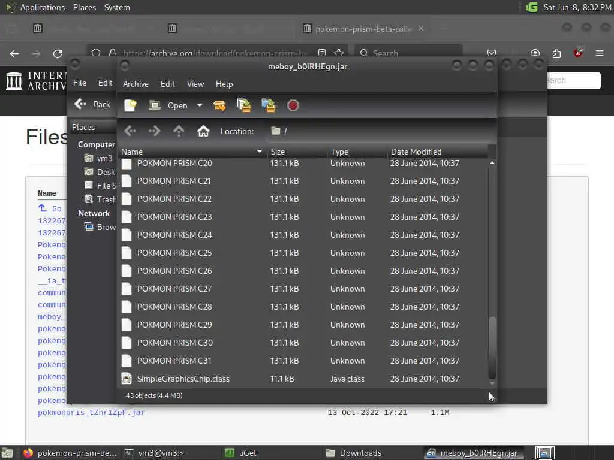This screenshot has height=460, width=614.
Task: Go to the archive home location
Action: 203,131
